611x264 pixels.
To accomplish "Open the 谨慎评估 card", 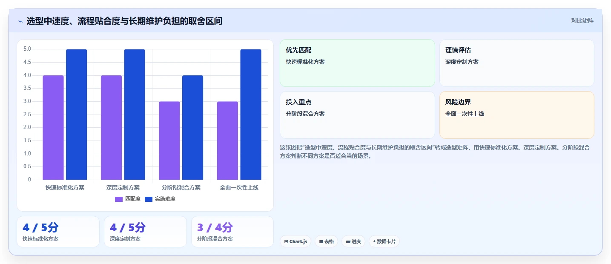I will pos(516,63).
